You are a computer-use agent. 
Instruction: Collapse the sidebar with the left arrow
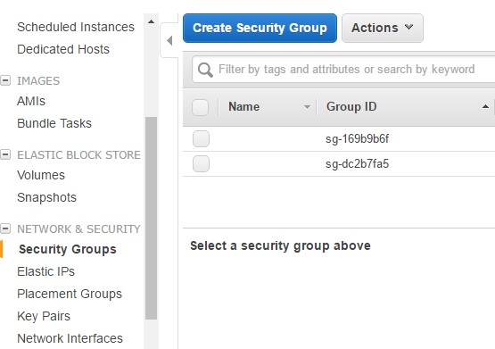click(x=169, y=40)
